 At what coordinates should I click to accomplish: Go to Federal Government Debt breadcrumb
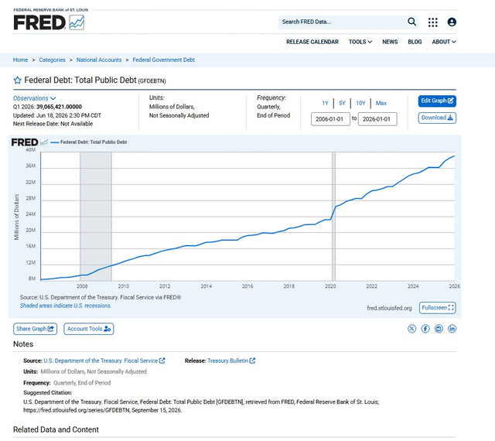pos(163,60)
